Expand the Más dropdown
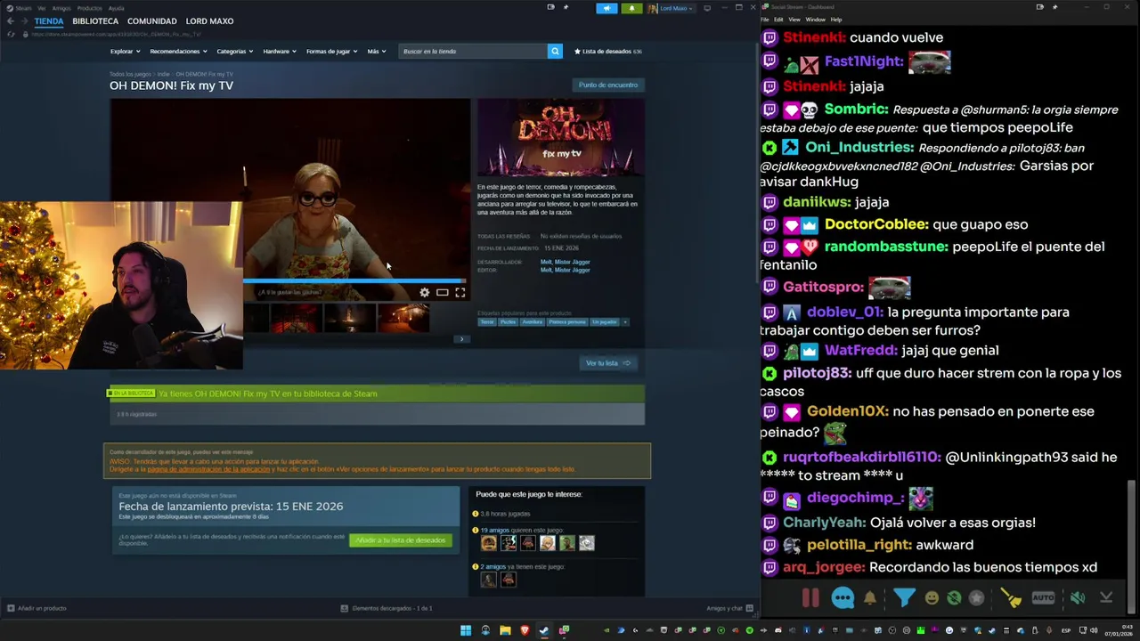The width and height of the screenshot is (1140, 641). click(376, 51)
